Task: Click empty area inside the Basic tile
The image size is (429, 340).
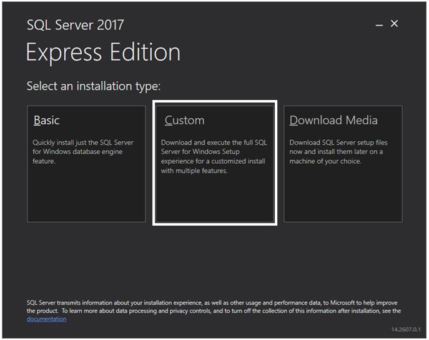Action: (86, 194)
